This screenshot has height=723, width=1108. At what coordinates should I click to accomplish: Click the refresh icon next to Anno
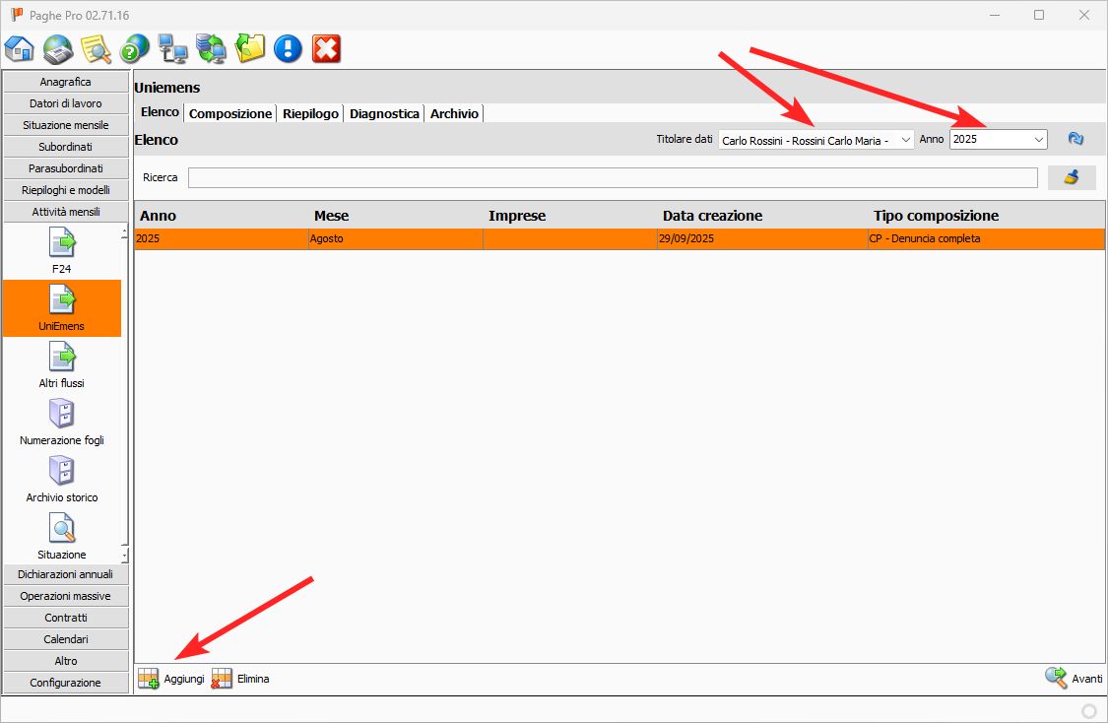tap(1075, 140)
